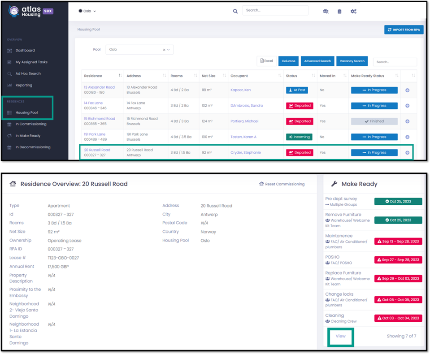The width and height of the screenshot is (430, 354).
Task: Open occupant Cryder, Stephanie link
Action: pyautogui.click(x=246, y=152)
